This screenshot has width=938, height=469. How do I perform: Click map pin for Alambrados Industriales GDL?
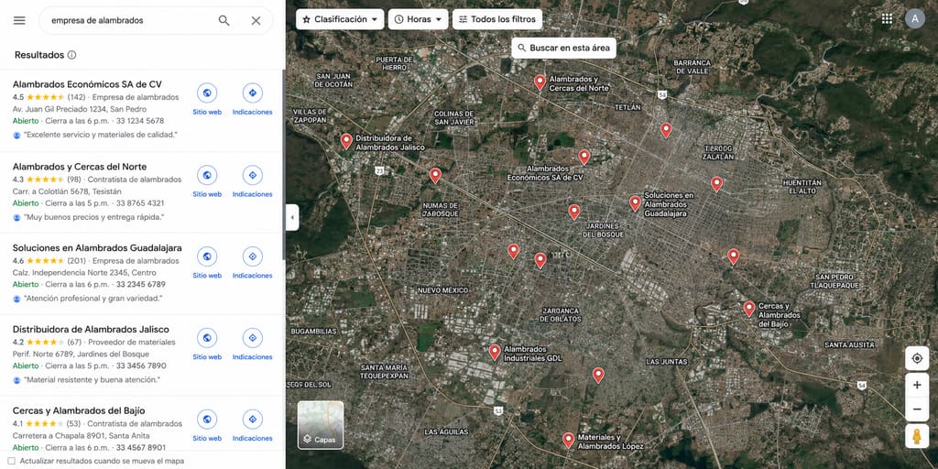point(495,353)
